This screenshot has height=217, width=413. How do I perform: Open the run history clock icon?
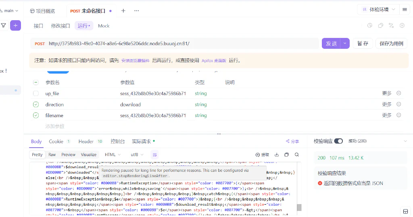[x=370, y=25]
